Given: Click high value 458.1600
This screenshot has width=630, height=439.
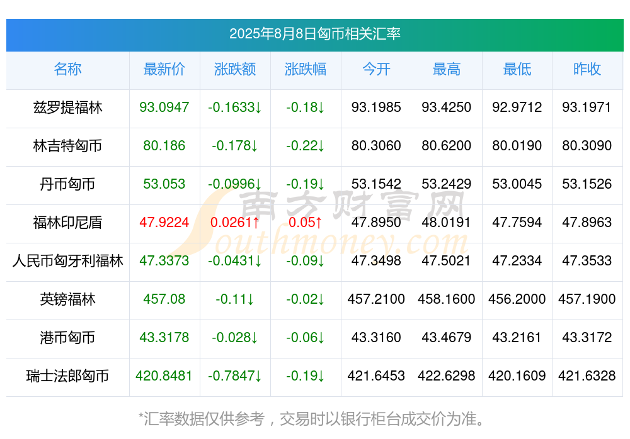Looking at the screenshot, I should pos(447,299).
